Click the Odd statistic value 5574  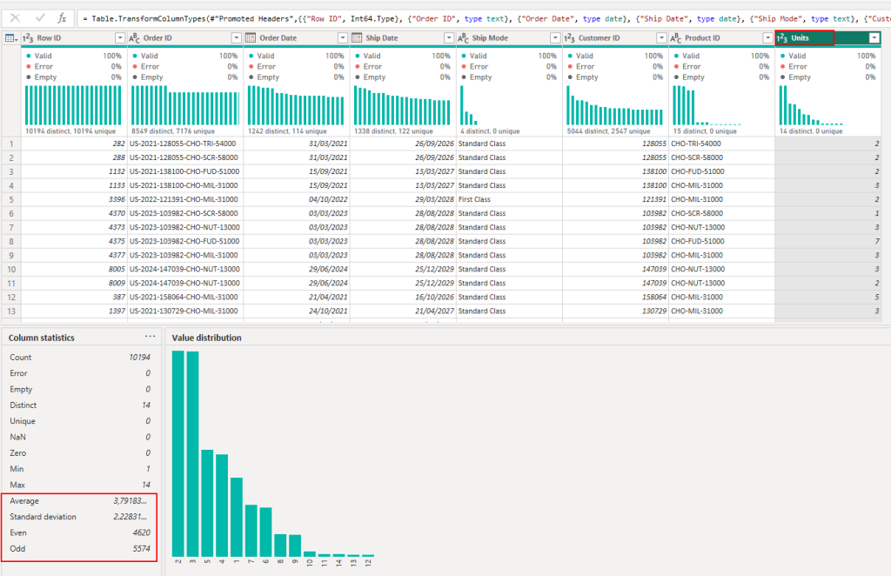tap(142, 549)
